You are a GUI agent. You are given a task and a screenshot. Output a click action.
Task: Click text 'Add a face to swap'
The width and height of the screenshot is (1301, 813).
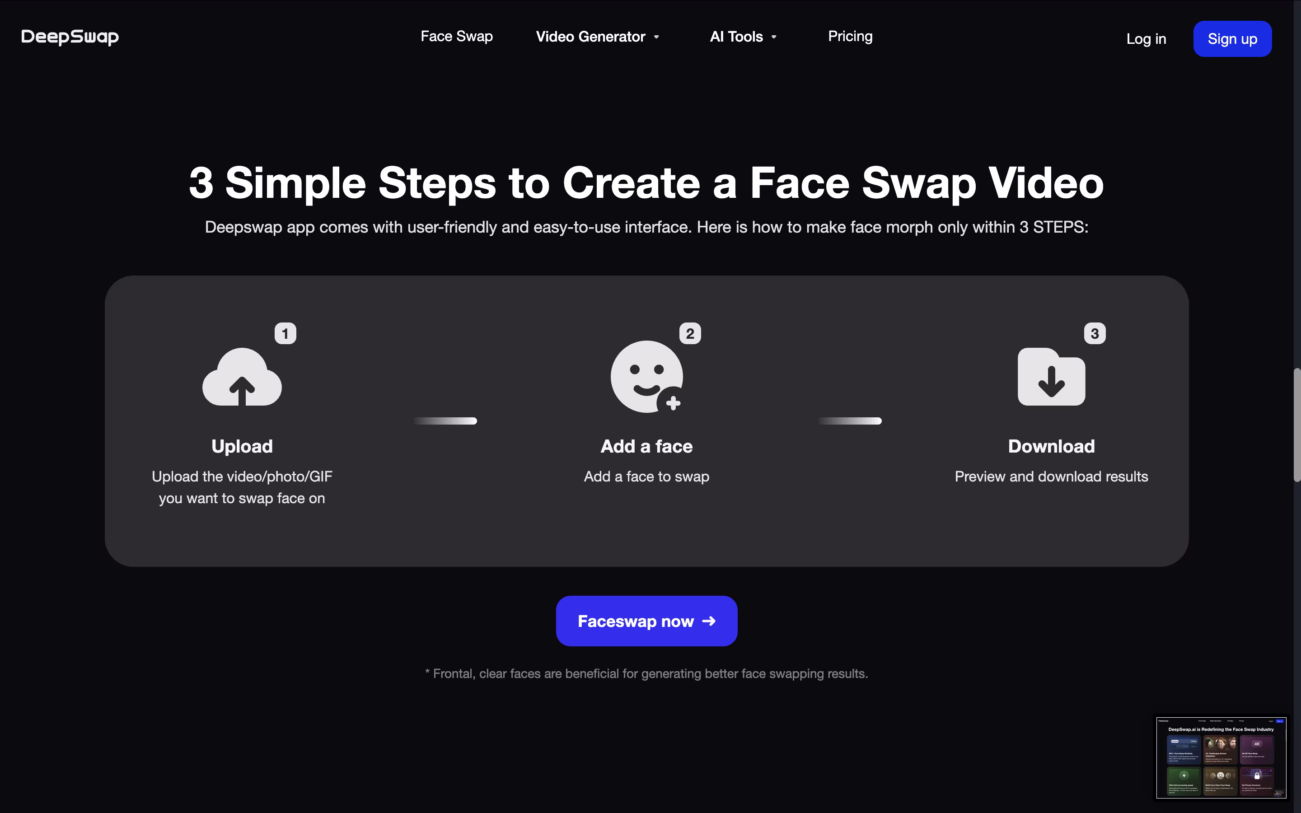[647, 477]
